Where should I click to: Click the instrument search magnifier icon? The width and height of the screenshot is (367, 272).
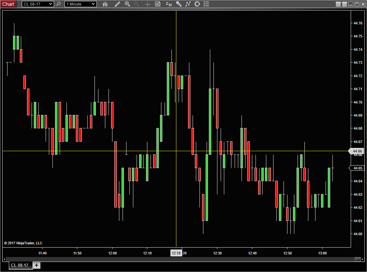(59, 4)
